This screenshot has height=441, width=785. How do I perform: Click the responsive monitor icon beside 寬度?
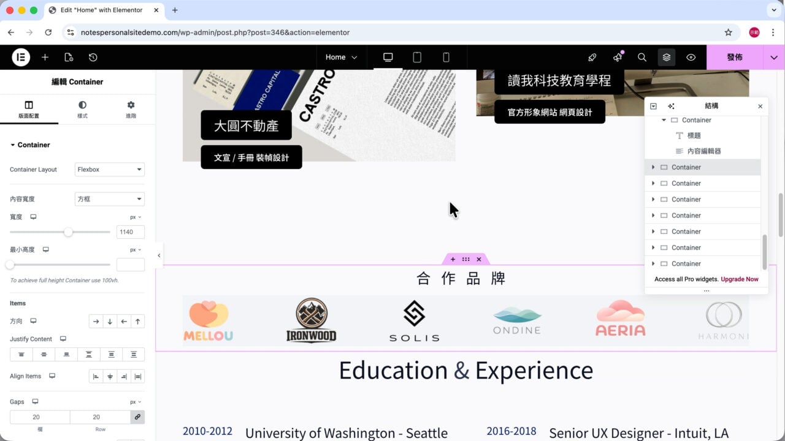click(x=33, y=217)
